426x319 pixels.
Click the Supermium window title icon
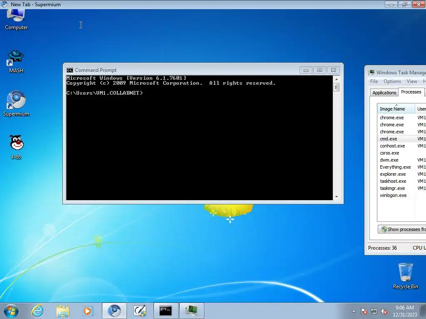click(4, 4)
